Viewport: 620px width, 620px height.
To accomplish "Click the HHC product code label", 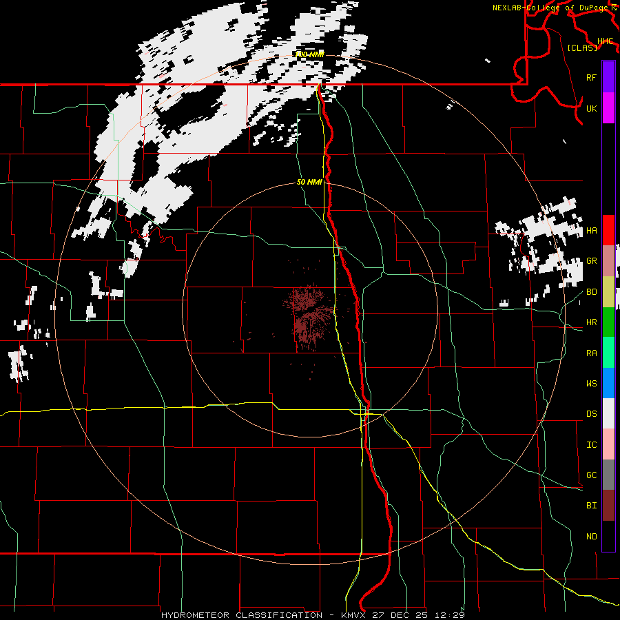I will pos(606,41).
